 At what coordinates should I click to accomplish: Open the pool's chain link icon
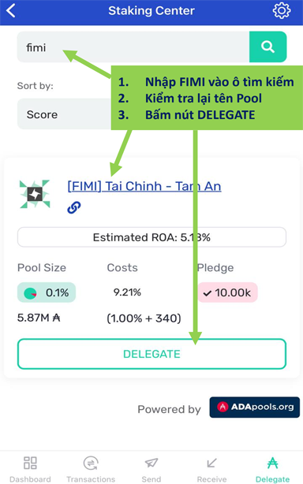coord(74,207)
